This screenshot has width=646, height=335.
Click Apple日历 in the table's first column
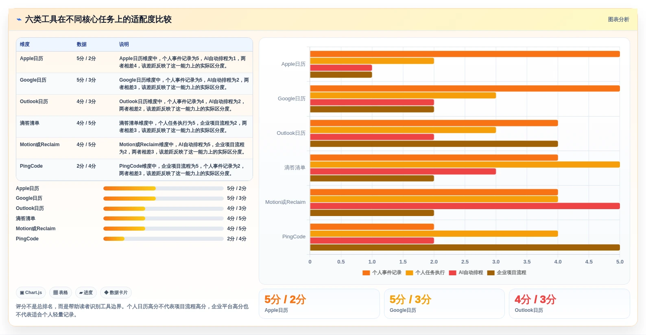pos(31,58)
